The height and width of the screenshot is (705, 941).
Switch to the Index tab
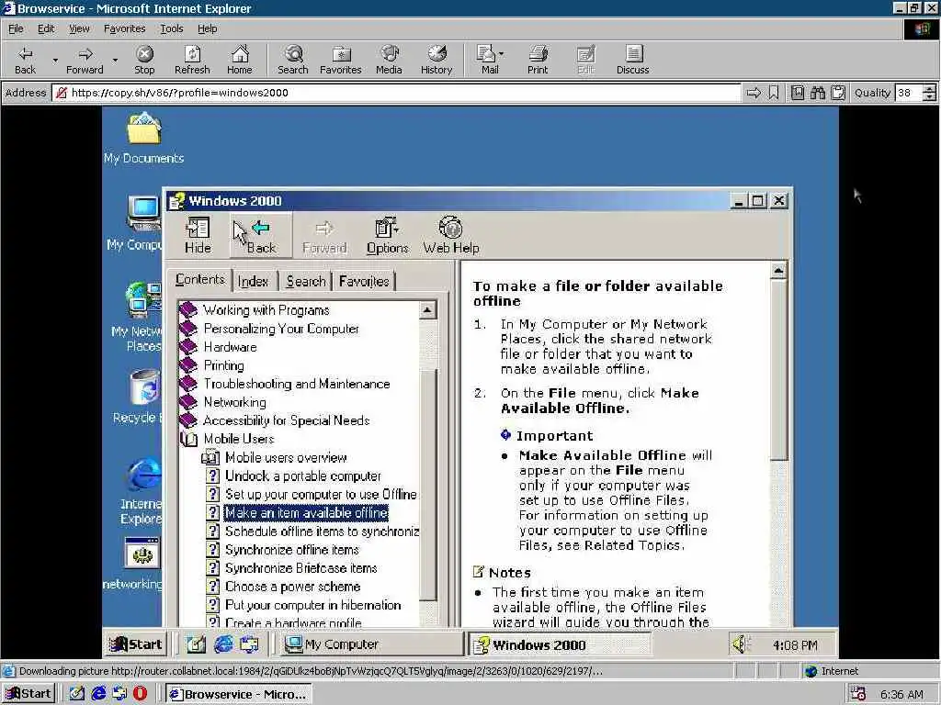pyautogui.click(x=253, y=281)
